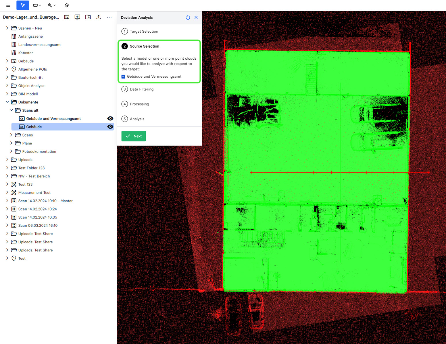This screenshot has height=344, width=446.
Task: Open the three-dot more options menu
Action: [109, 17]
